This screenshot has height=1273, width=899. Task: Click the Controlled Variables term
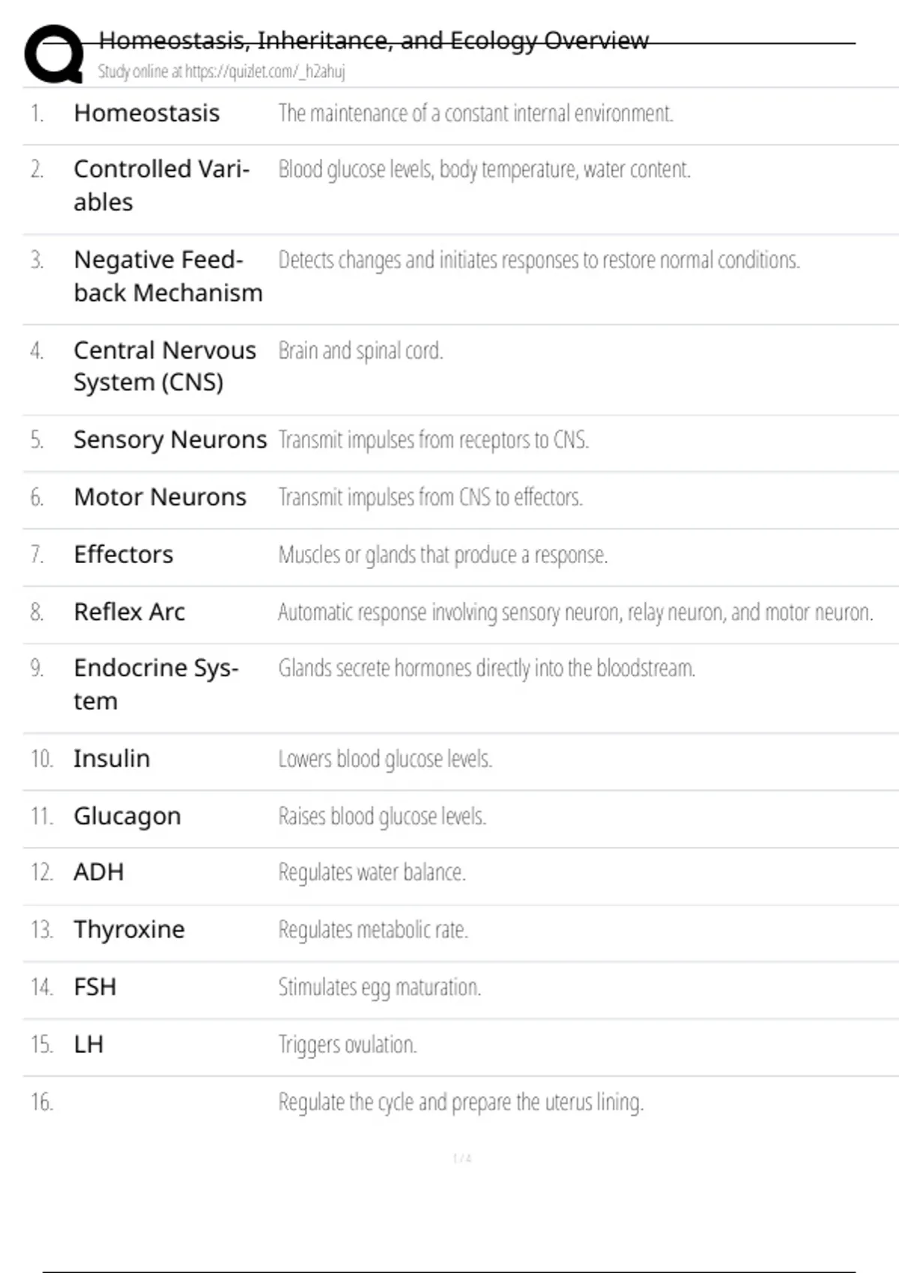[161, 186]
